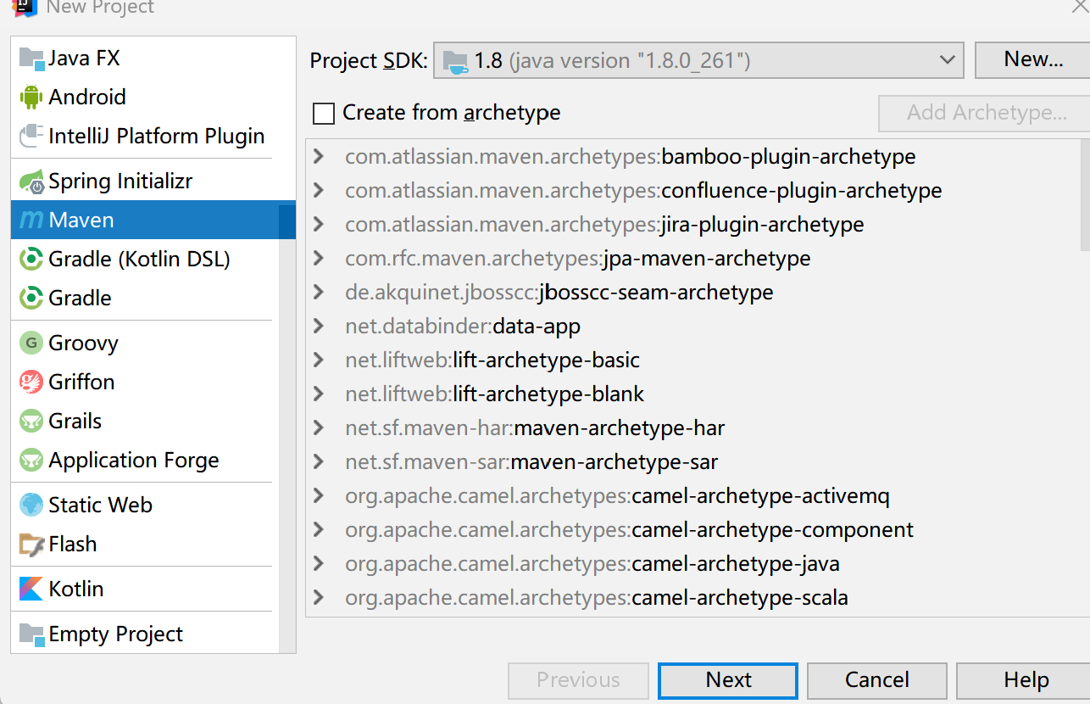Viewport: 1090px width, 704px height.
Task: Click the Static Web globe icon
Action: (31, 506)
